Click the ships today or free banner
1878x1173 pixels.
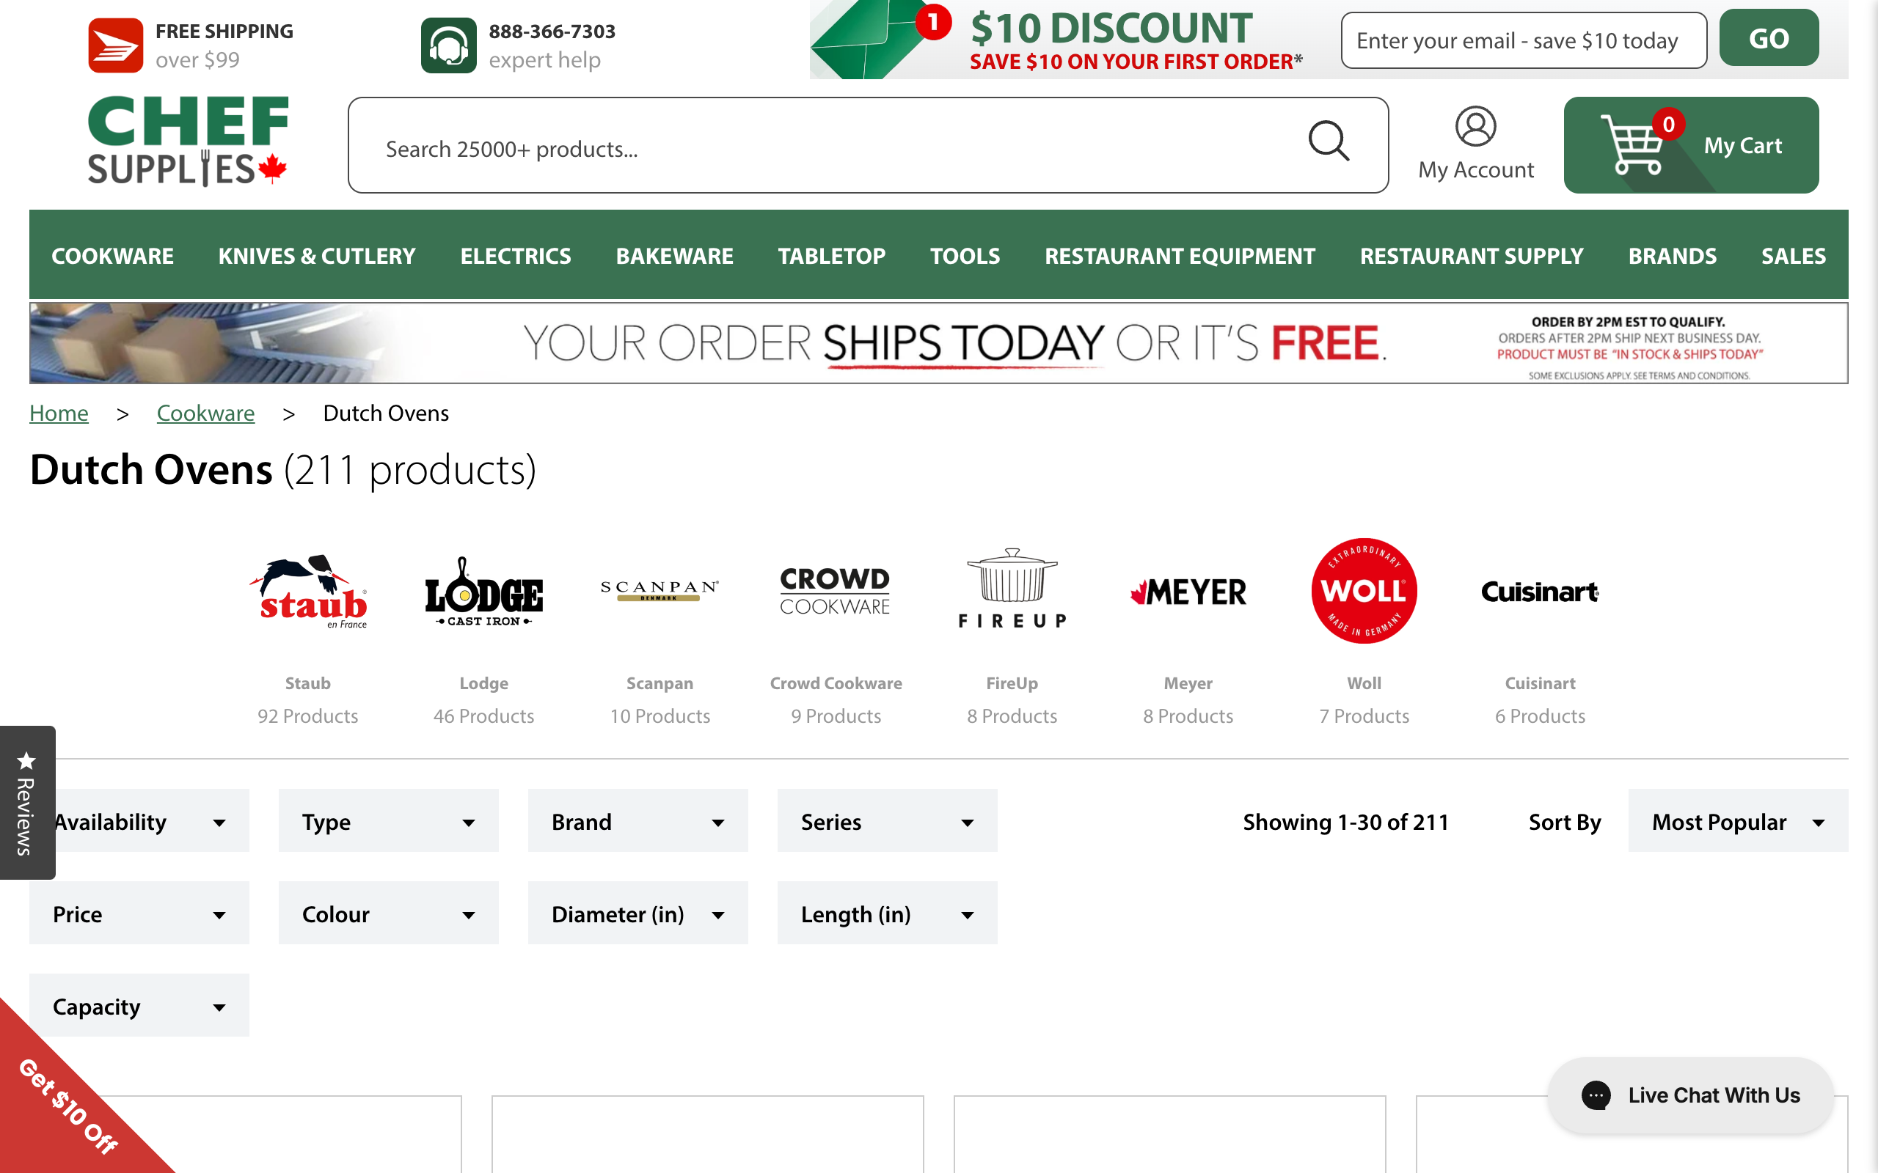pyautogui.click(x=939, y=343)
